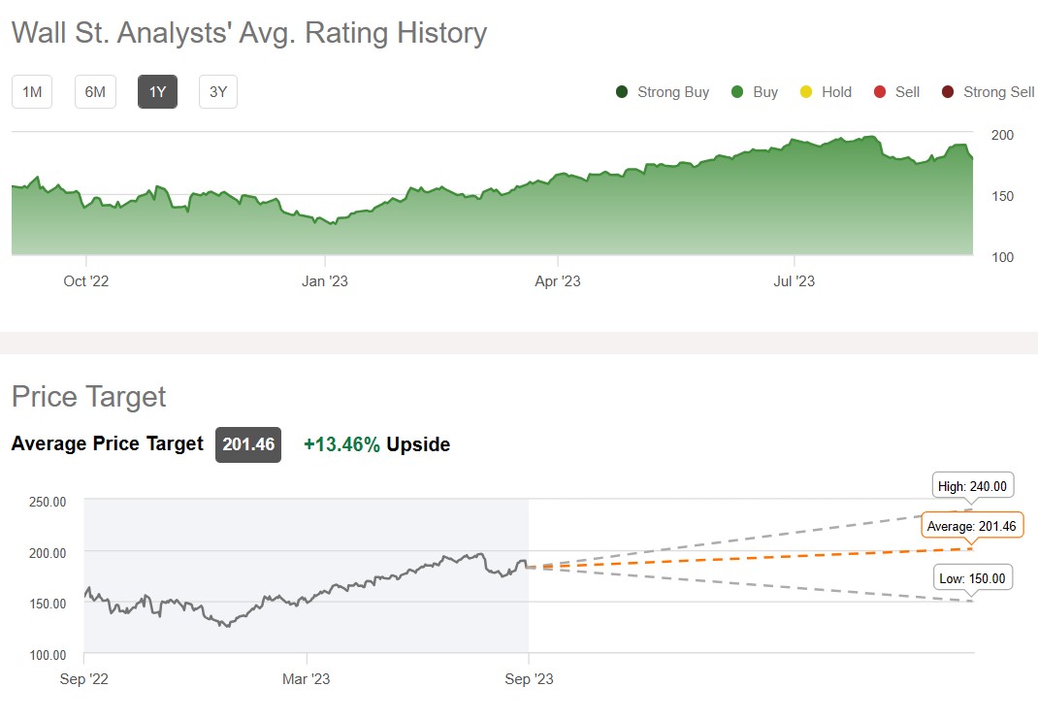Image resolution: width=1038 pixels, height=720 pixels.
Task: Click the Price Target heading
Action: (x=88, y=397)
